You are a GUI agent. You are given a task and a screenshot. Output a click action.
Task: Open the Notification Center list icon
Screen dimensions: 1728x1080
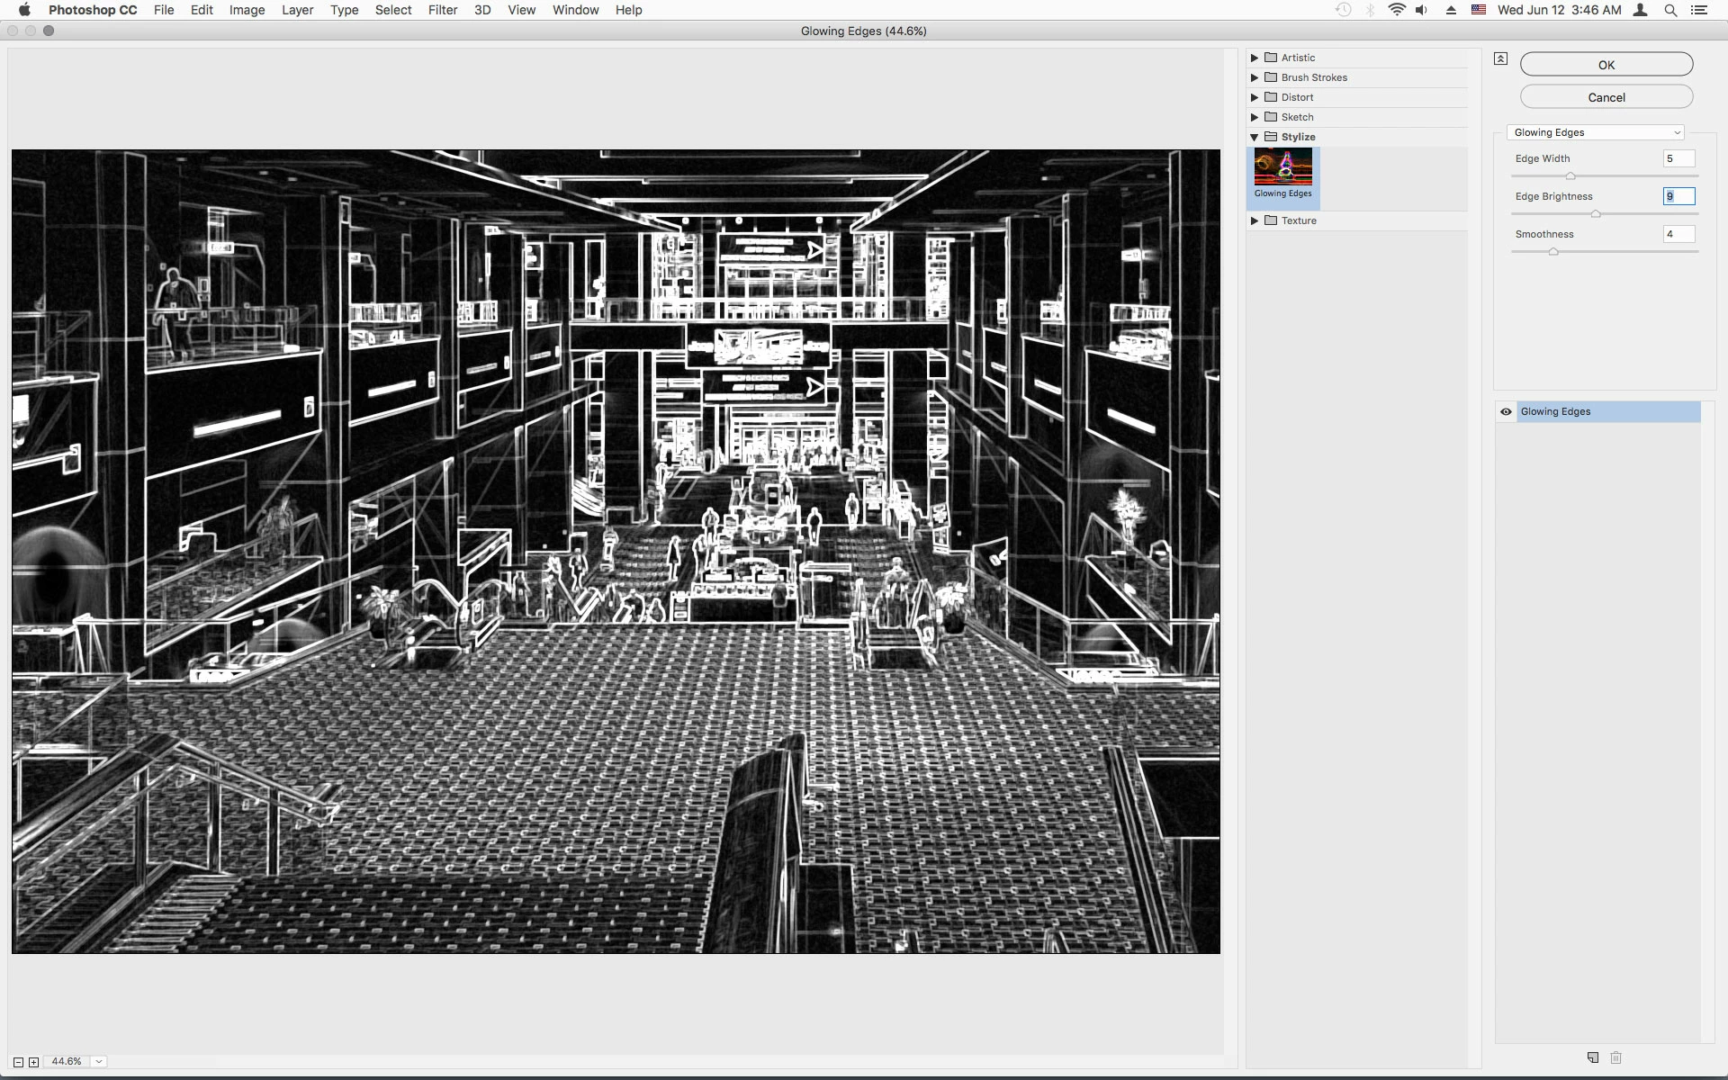(x=1700, y=10)
